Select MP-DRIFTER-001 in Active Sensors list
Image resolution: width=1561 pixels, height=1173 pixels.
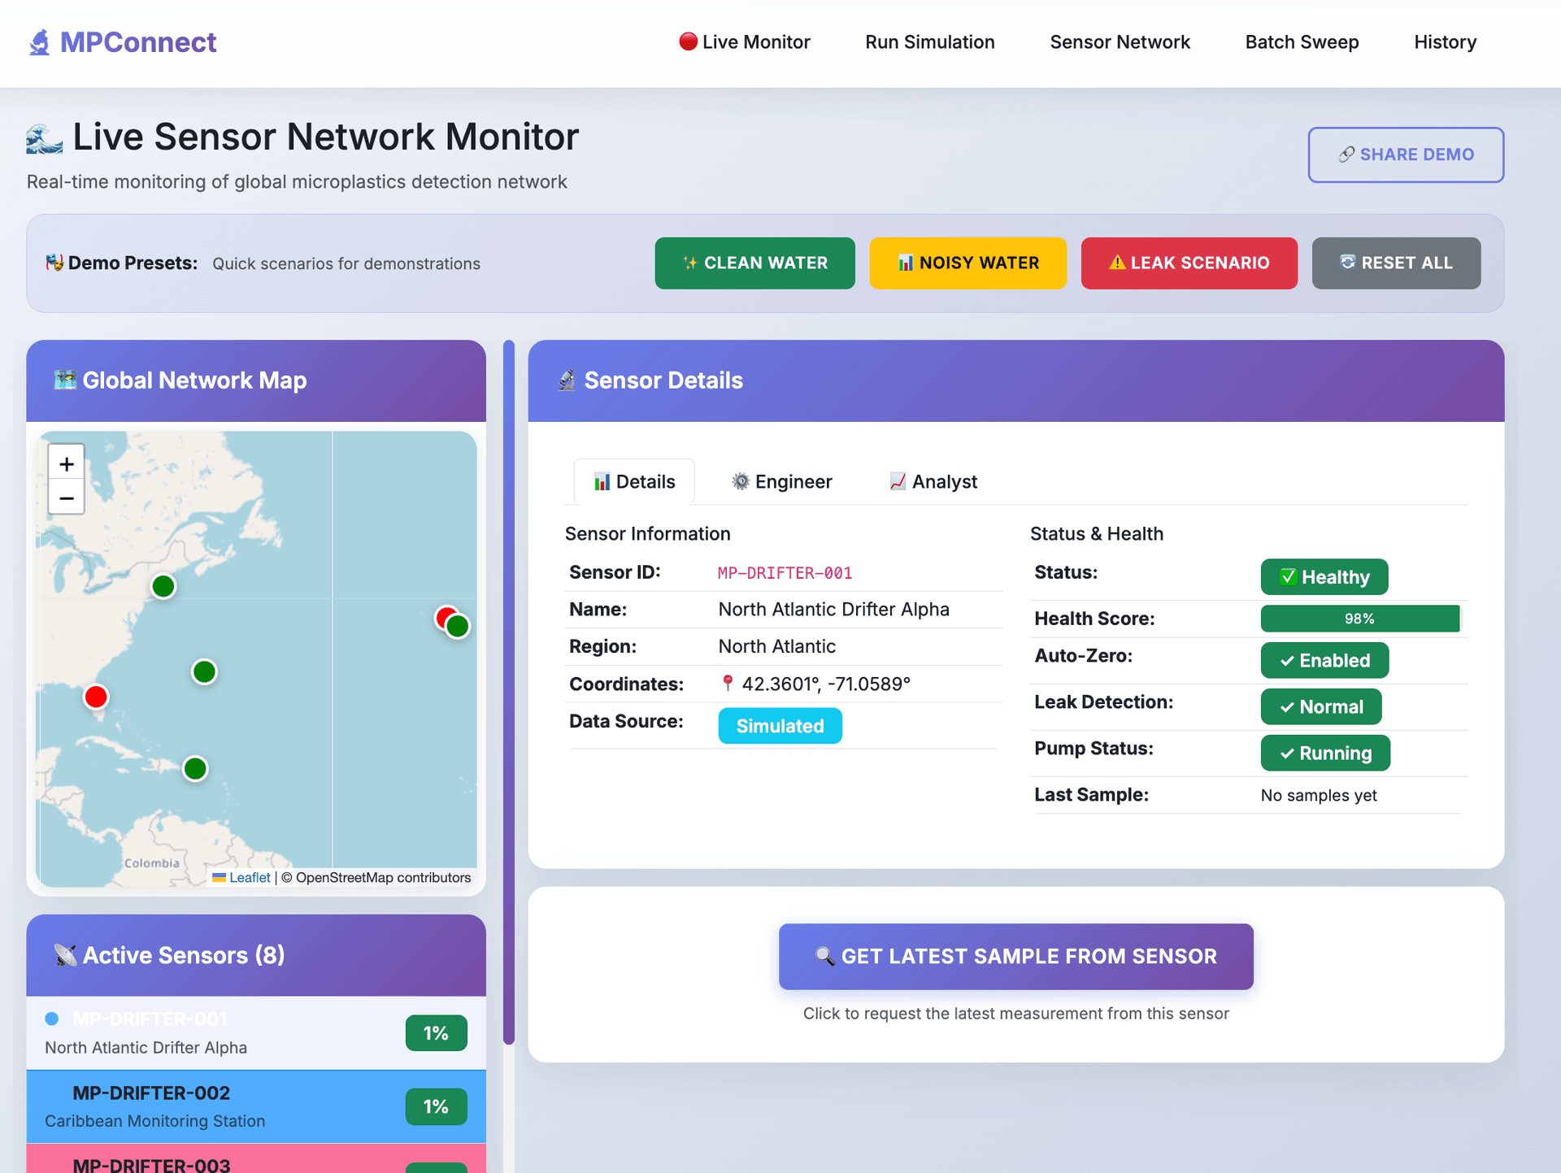(256, 1033)
